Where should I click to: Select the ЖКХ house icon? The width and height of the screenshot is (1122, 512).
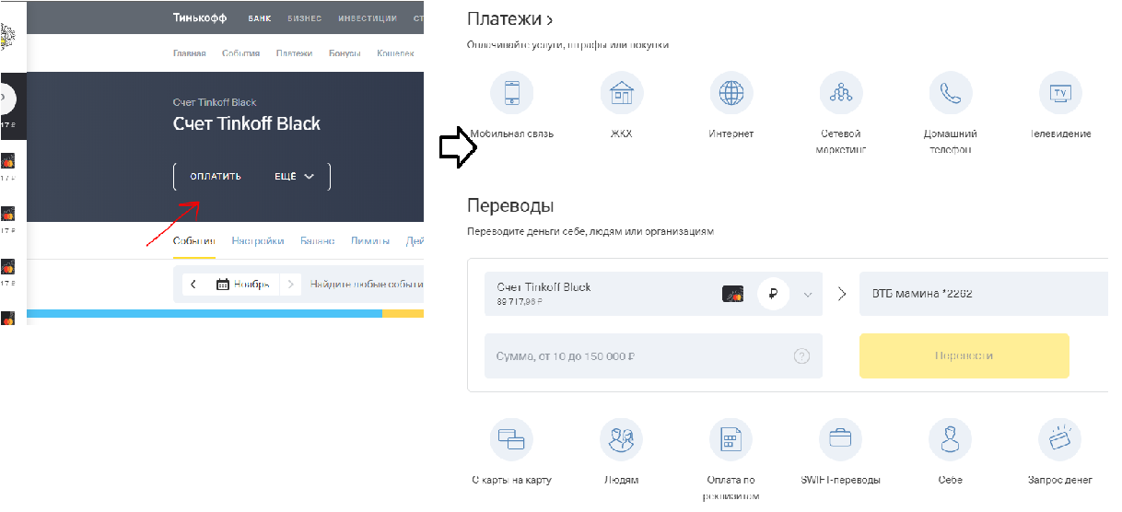[622, 92]
